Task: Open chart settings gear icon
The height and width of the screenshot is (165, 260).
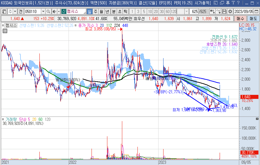Action: [x=230, y=11]
